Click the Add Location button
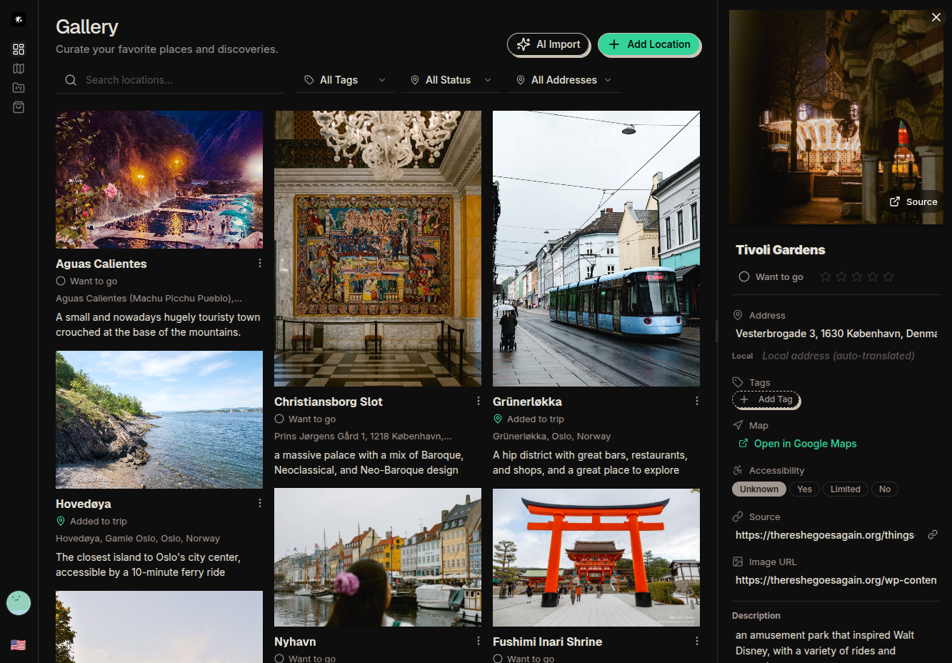The image size is (952, 663). pos(649,44)
